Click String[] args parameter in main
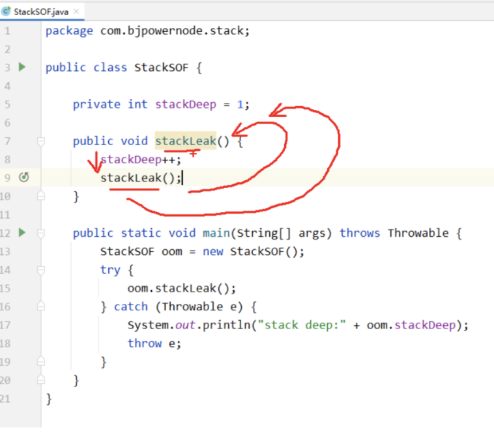Image resolution: width=494 pixels, height=432 pixels. point(281,233)
